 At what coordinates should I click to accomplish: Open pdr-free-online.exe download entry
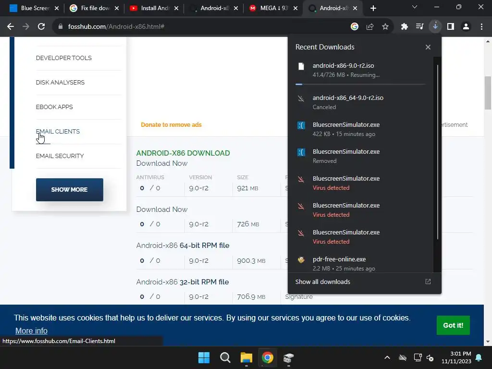tap(360, 264)
